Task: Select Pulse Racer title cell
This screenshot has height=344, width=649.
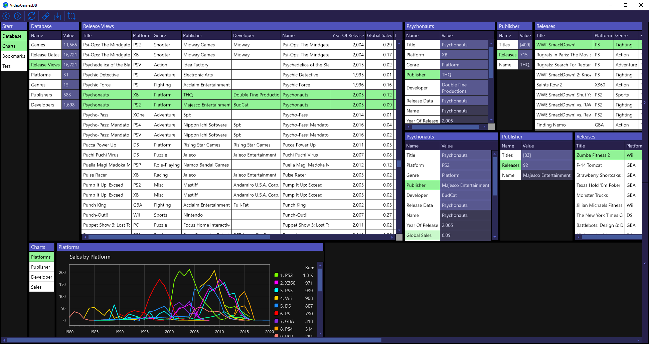Action: point(106,175)
